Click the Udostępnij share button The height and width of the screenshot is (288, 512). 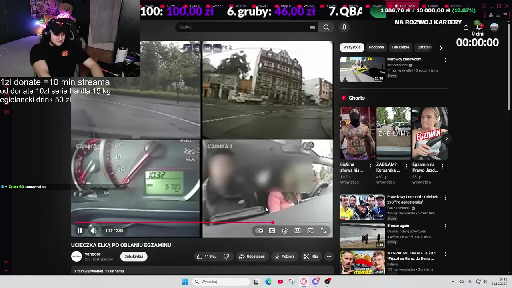(x=252, y=256)
